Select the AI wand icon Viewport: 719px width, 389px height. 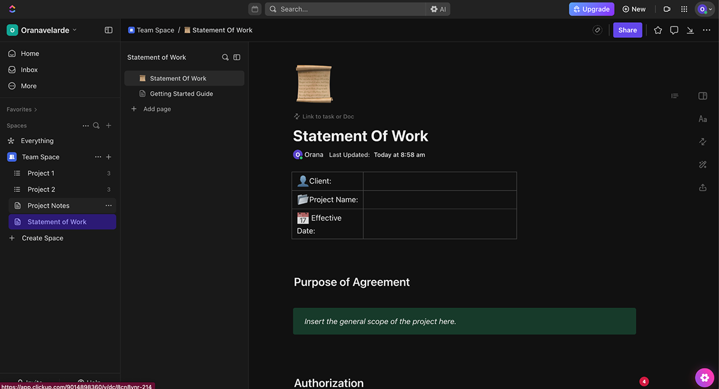(702, 164)
